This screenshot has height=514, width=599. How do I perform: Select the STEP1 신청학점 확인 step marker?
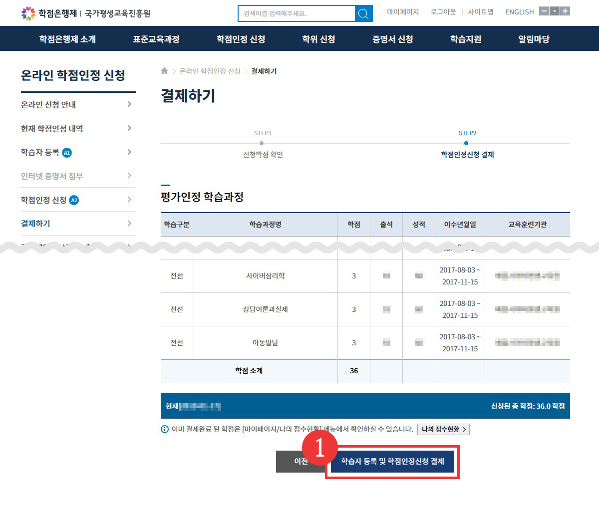[262, 143]
